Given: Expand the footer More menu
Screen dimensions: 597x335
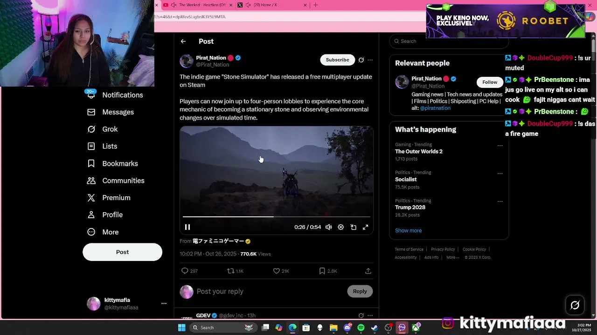Looking at the screenshot, I should coord(453,257).
